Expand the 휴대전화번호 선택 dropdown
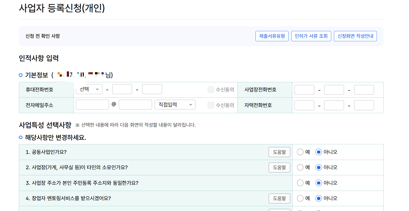This screenshot has width=409, height=211. [x=89, y=89]
